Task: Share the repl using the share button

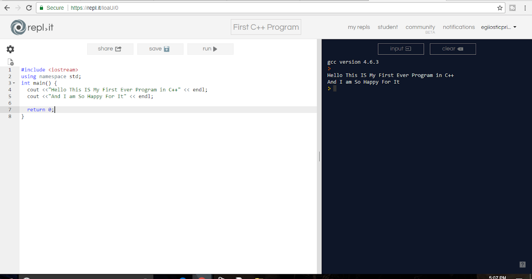Action: point(110,49)
